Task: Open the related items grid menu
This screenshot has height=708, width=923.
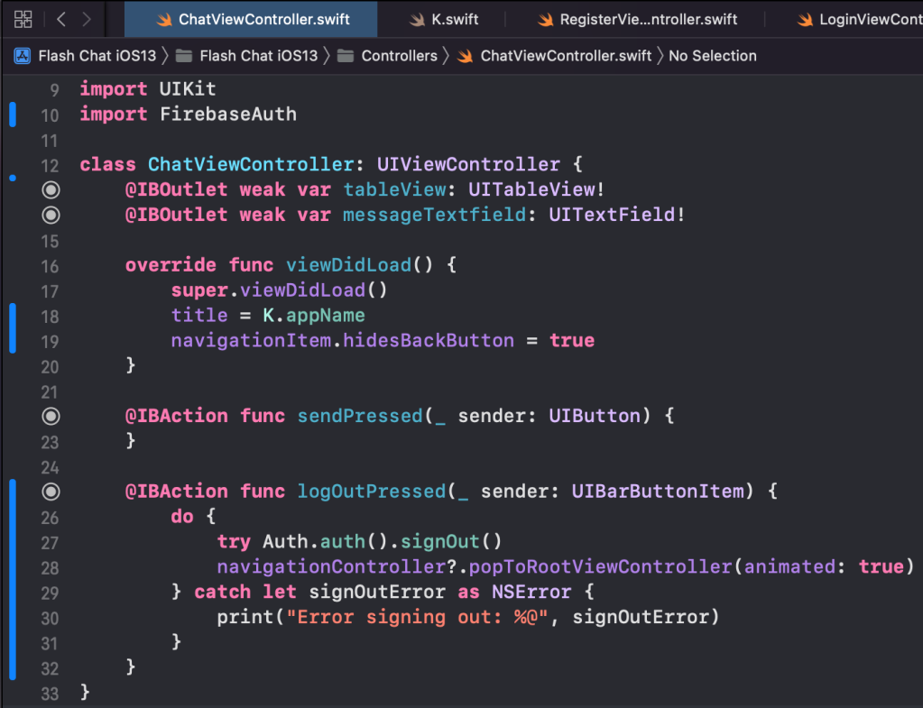Action: pos(24,19)
